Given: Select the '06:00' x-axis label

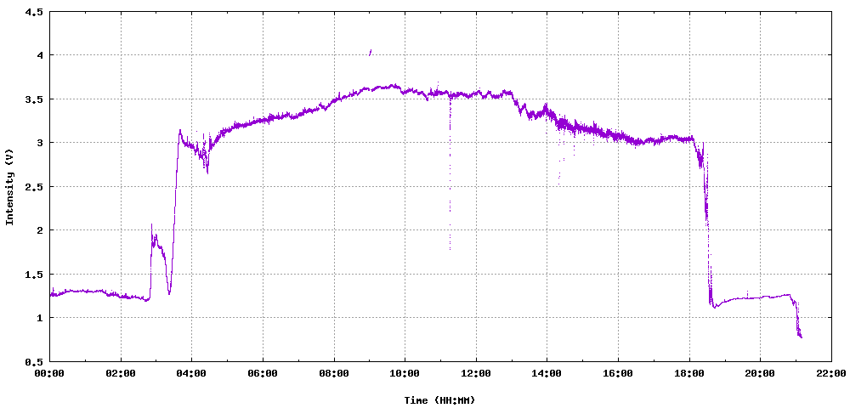Looking at the screenshot, I should click(x=263, y=373).
